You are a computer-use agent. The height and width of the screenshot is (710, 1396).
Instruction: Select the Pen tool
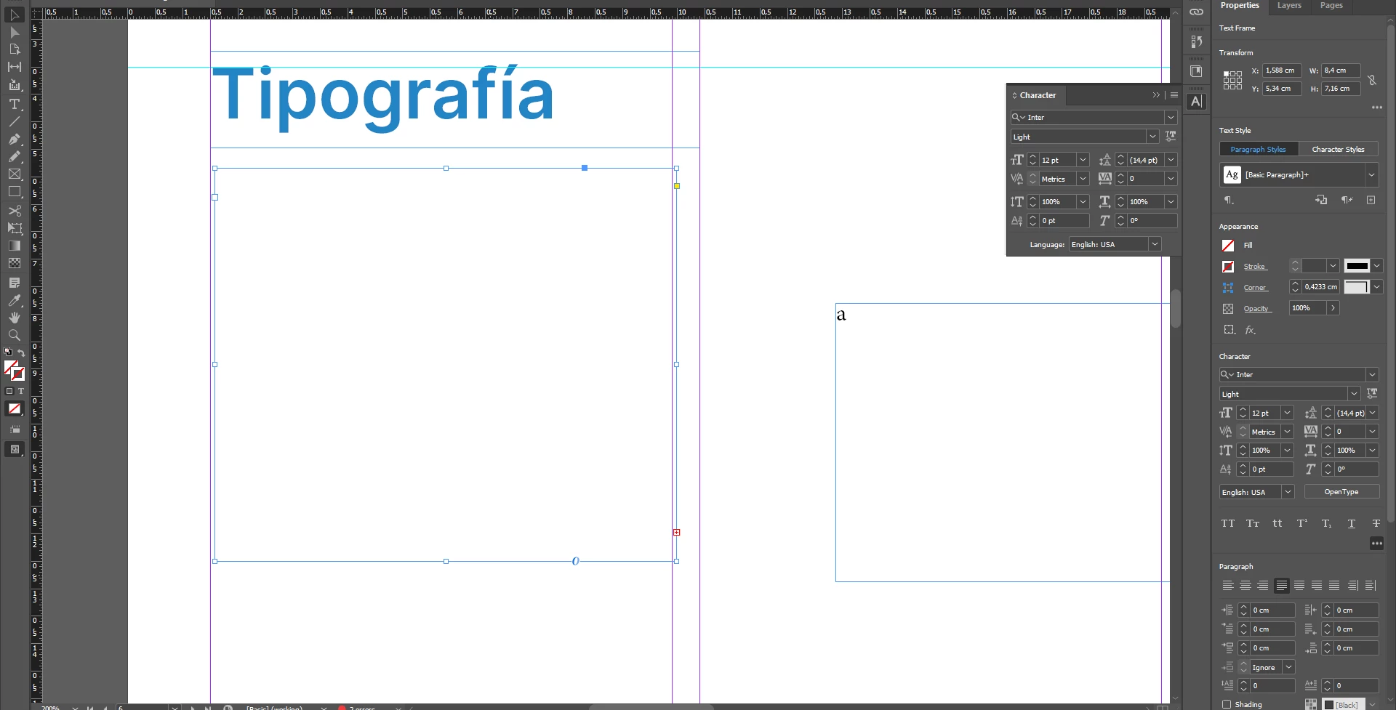14,139
